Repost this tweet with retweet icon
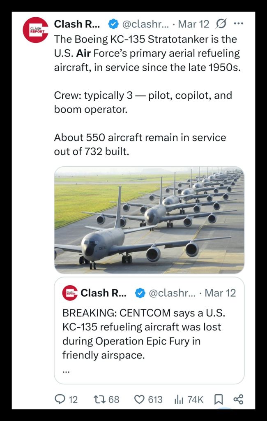 99,399
